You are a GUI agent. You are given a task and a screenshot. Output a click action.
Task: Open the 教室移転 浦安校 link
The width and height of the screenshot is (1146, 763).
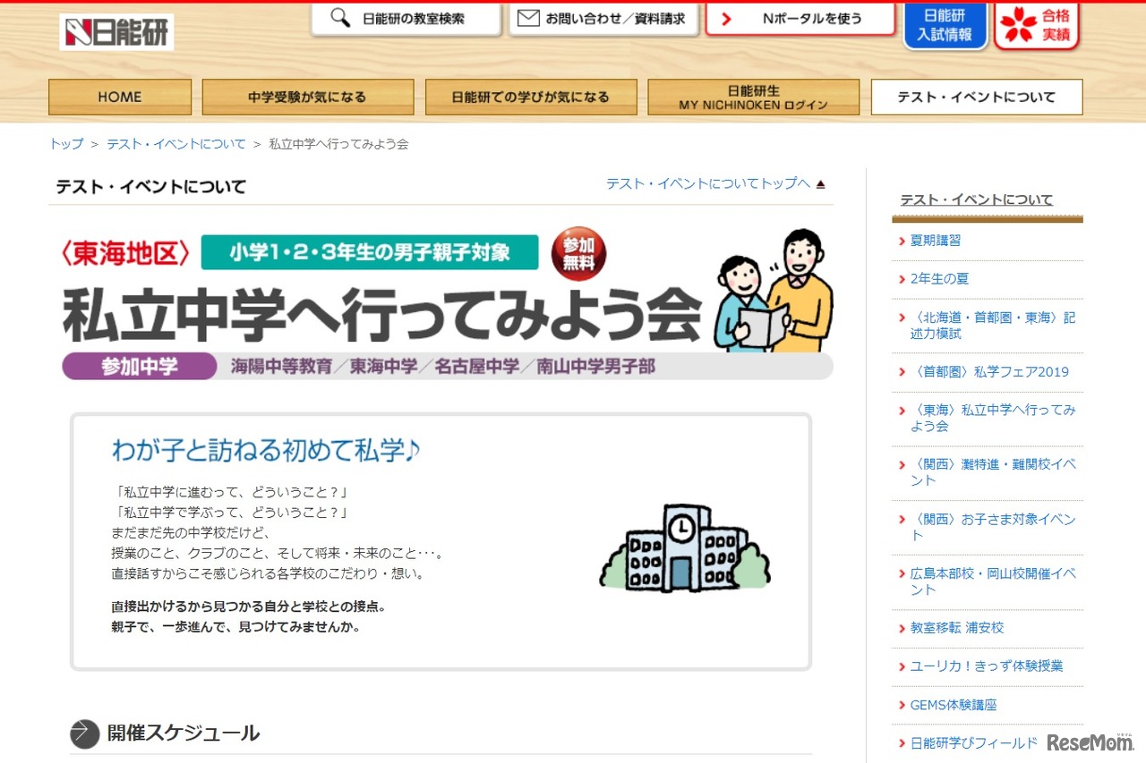(957, 628)
